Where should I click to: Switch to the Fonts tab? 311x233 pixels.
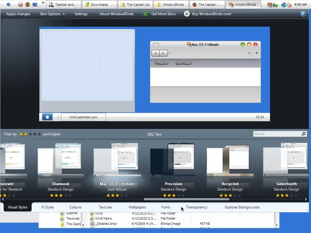(166, 207)
